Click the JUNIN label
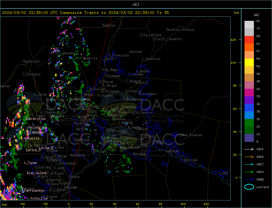Viewport: 272px width, 208px height. click(x=122, y=132)
